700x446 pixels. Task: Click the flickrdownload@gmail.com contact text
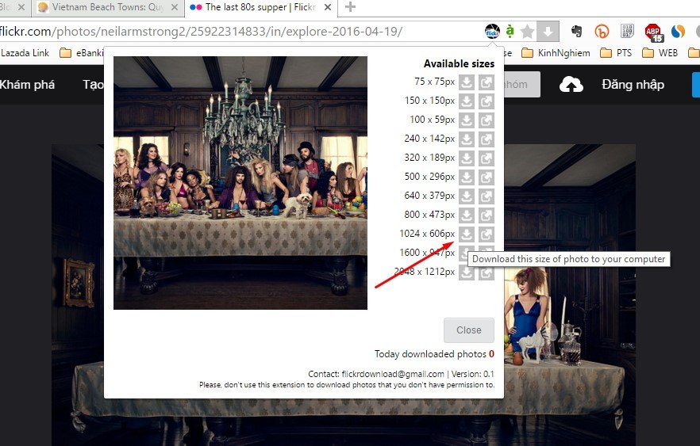[393, 374]
